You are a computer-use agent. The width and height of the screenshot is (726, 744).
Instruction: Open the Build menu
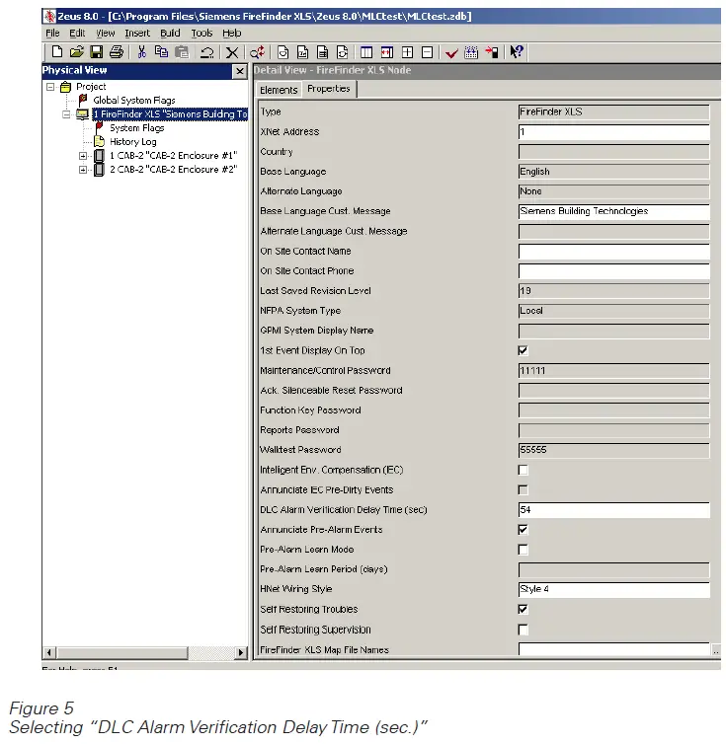coord(170,33)
